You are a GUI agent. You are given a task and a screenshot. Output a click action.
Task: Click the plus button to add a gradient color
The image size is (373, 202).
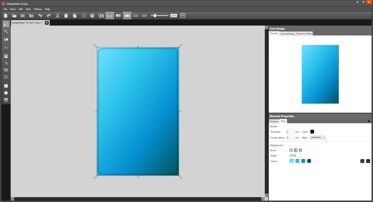pos(362,161)
